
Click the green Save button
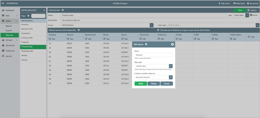click(x=240, y=10)
